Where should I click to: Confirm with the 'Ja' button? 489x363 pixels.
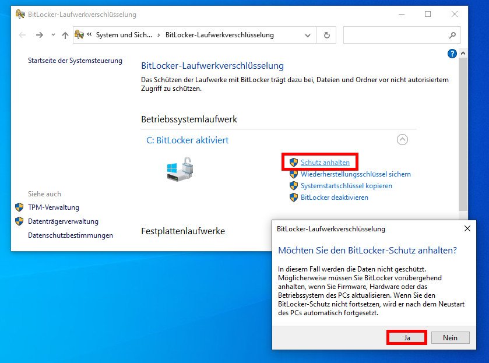(407, 337)
